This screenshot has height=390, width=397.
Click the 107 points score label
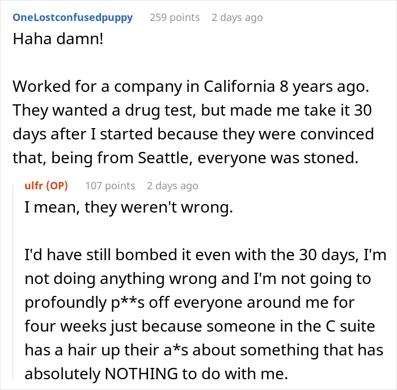pos(110,186)
